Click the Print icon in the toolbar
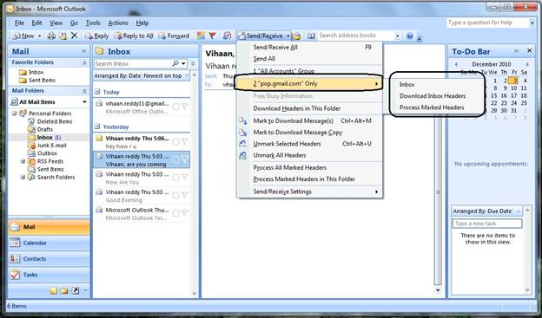Viewport: 542px width, 318px height. [51, 36]
